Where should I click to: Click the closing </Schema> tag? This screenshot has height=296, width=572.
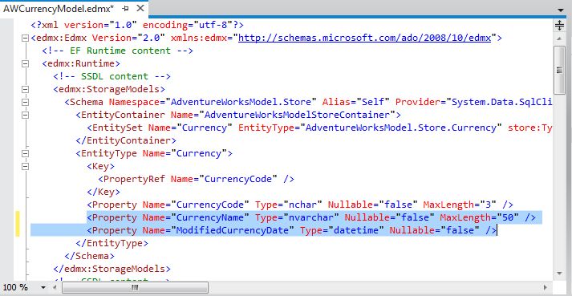click(89, 256)
